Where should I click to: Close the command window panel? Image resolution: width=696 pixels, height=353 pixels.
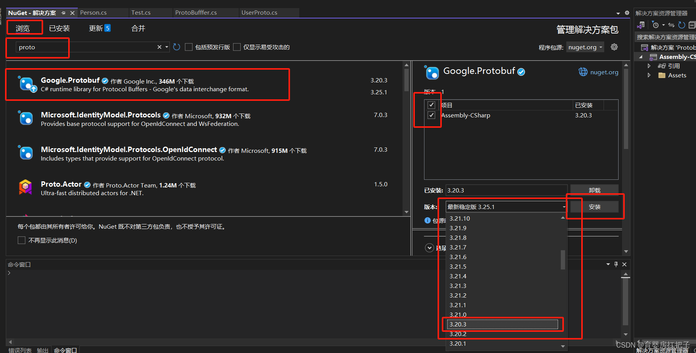(x=624, y=264)
